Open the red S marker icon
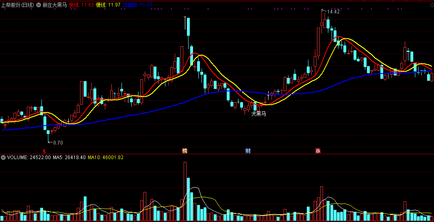434x222 pixels. point(44,151)
